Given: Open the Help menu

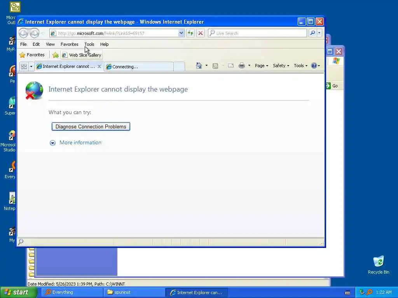Looking at the screenshot, I should (x=104, y=44).
